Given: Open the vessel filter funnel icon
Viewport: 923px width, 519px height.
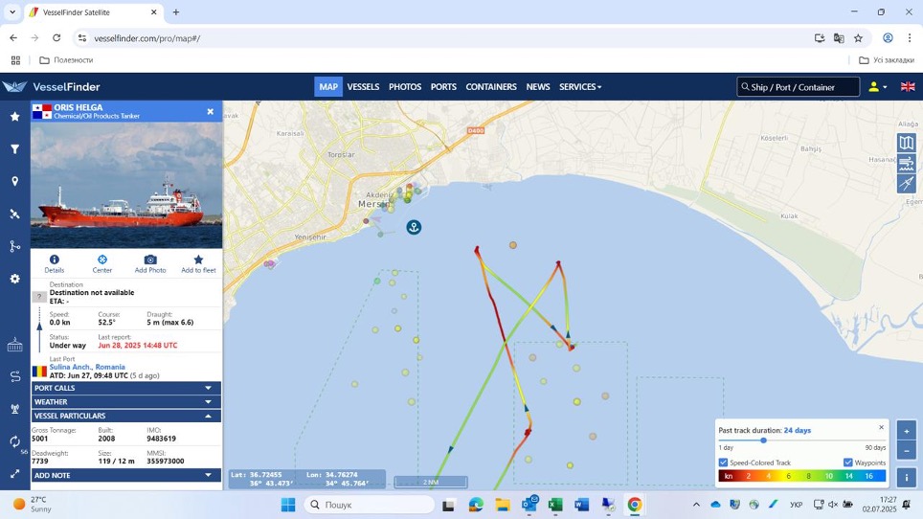Looking at the screenshot, I should click(x=14, y=149).
